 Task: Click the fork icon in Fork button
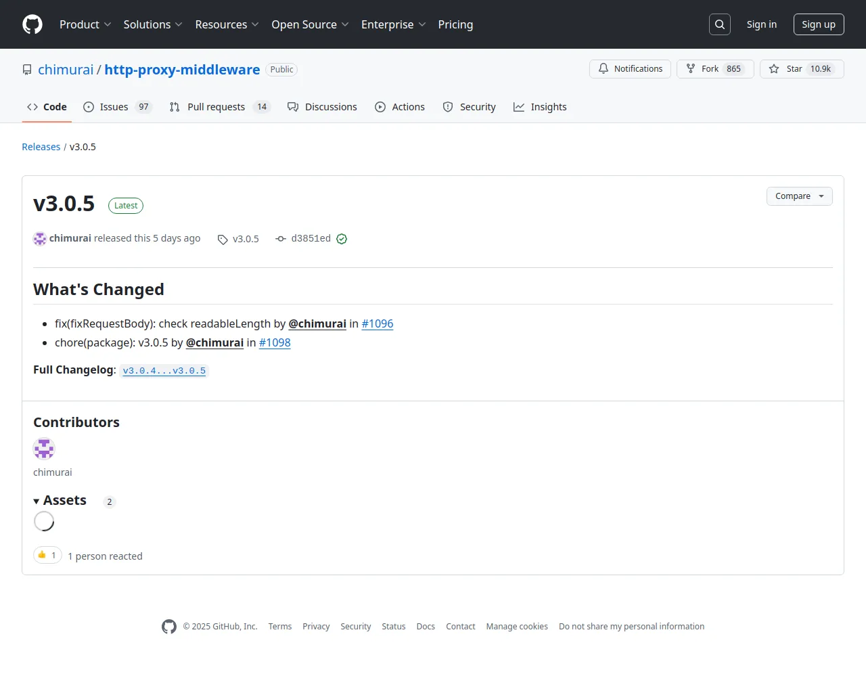691,68
